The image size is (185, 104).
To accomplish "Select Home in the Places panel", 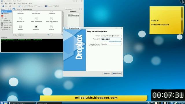I will click(x=6, y=11).
